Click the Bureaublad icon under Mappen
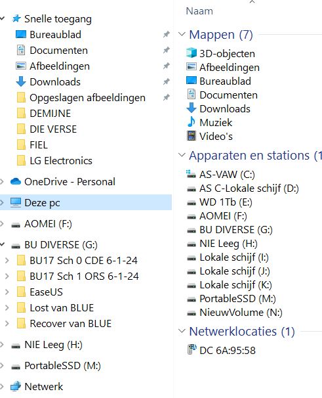322x398 pixels. tap(191, 81)
